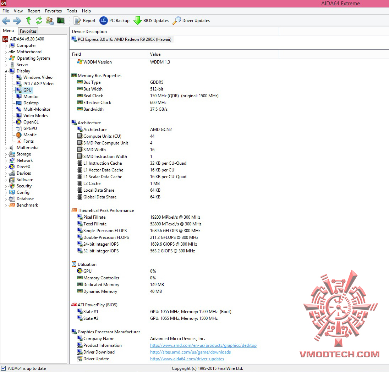Click the Back navigation arrow
This screenshot has height=372, width=389.
(6, 21)
